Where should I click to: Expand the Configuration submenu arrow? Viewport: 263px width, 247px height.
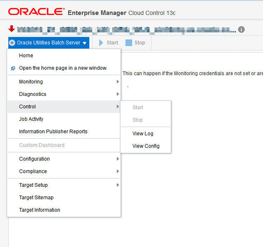[x=118, y=159]
